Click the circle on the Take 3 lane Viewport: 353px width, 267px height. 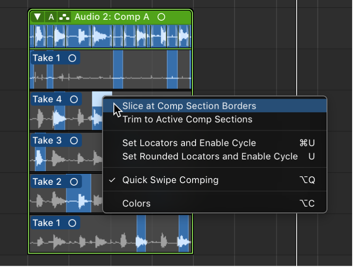[x=74, y=140]
